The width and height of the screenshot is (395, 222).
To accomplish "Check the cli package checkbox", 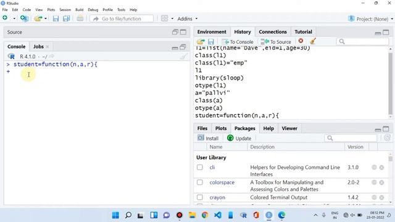I will (200, 167).
